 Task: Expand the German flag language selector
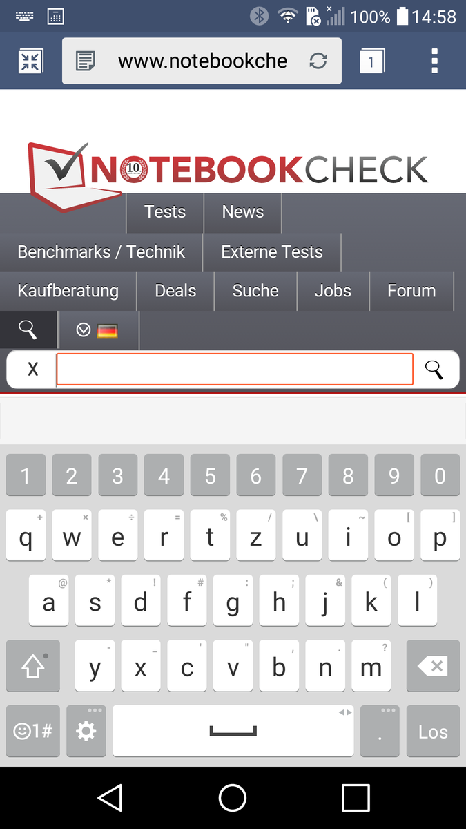tap(99, 330)
